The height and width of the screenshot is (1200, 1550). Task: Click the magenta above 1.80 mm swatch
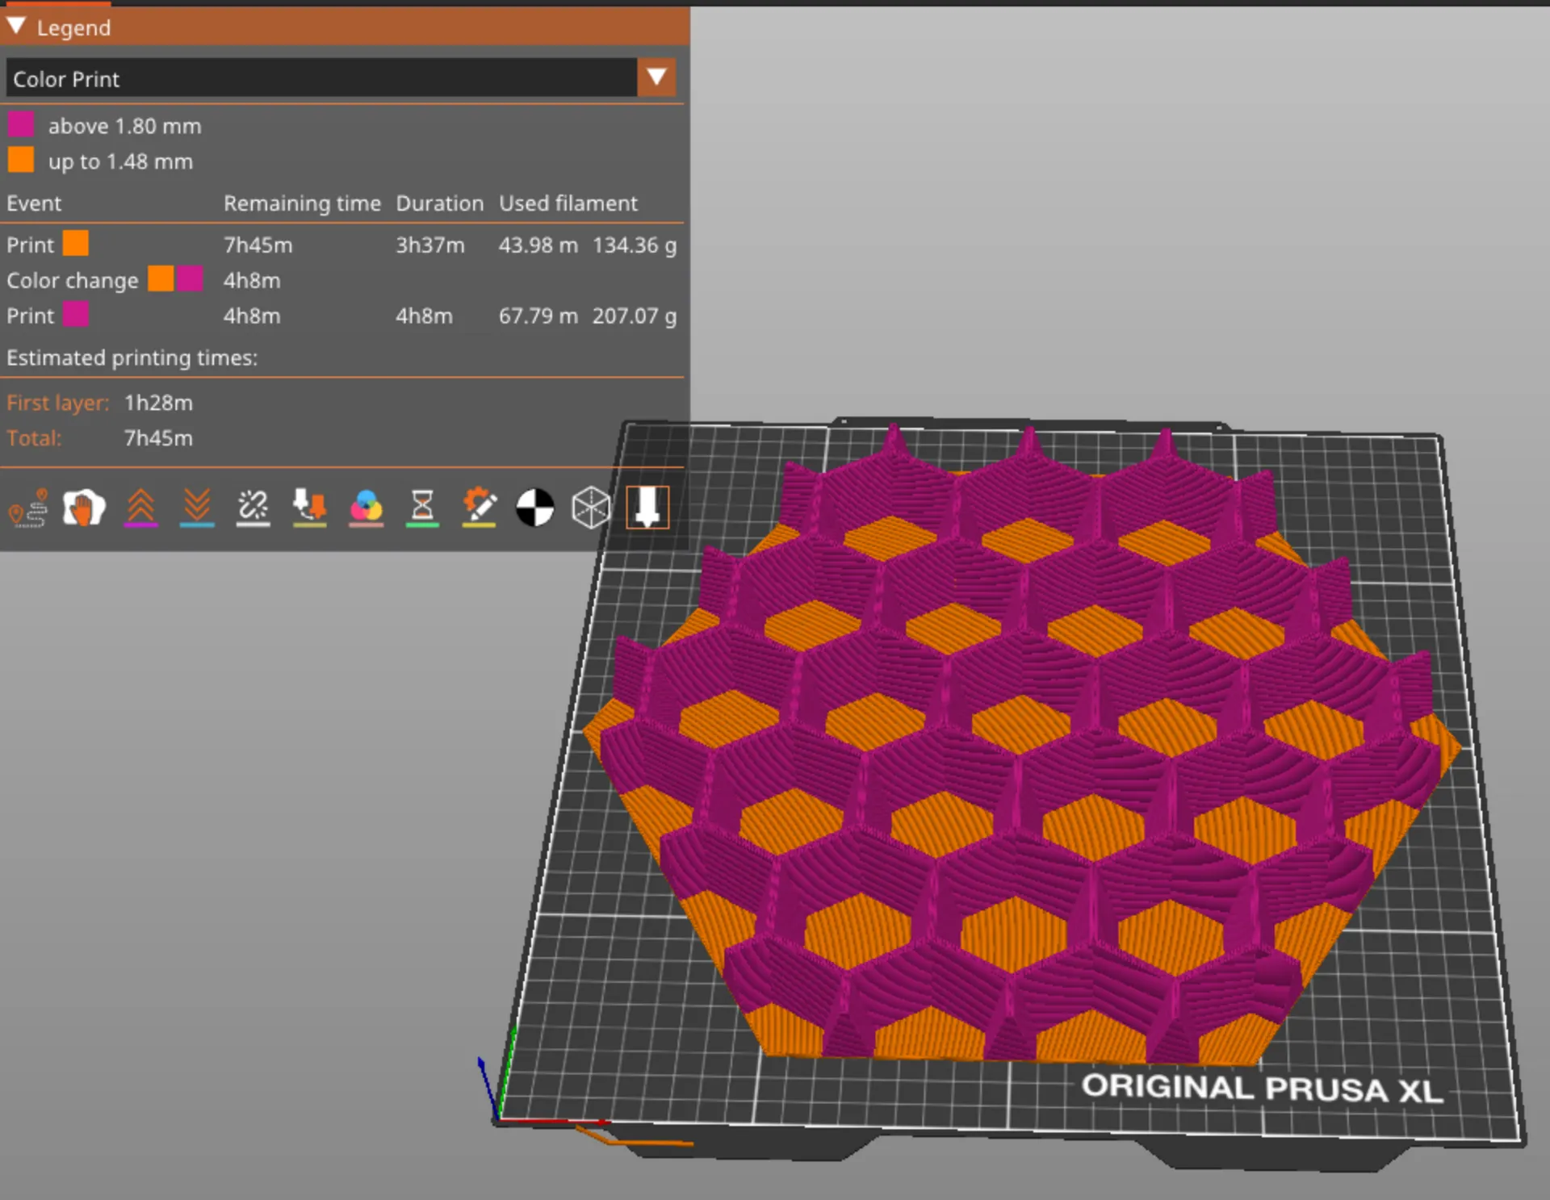coord(21,124)
